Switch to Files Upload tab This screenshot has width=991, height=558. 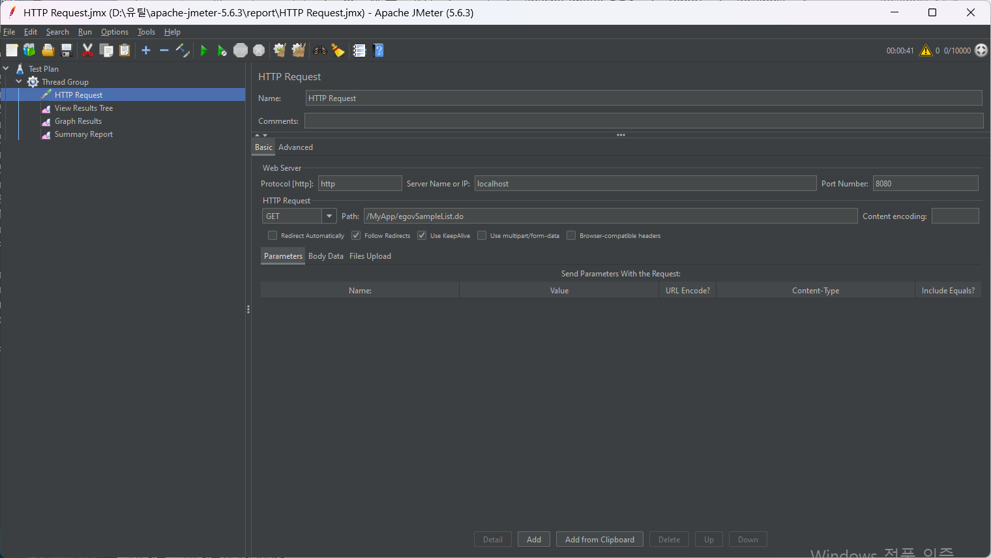pos(370,256)
